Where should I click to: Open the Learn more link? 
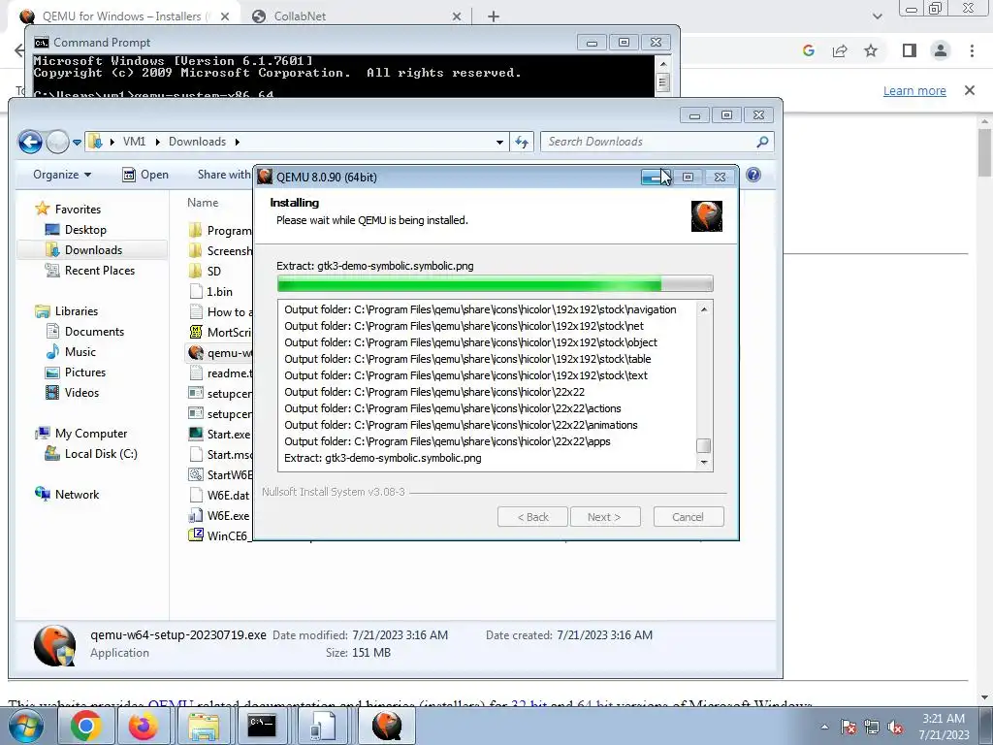[x=914, y=90]
